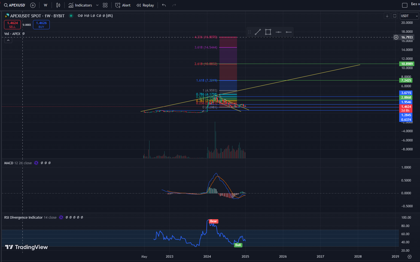Click the 7.2425 green price label

point(406,80)
